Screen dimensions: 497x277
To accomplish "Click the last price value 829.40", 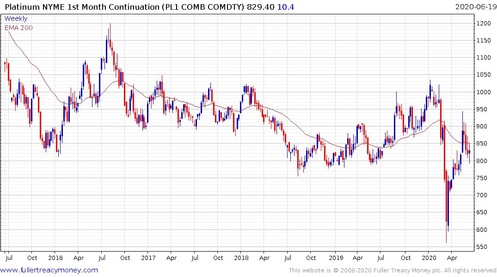I will click(x=261, y=7).
